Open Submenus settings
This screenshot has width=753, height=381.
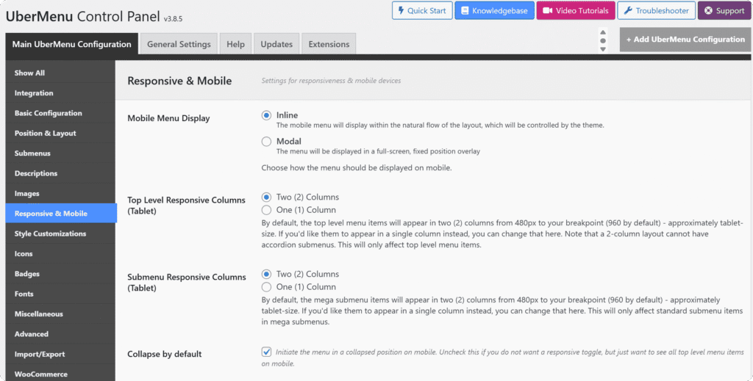coord(60,153)
